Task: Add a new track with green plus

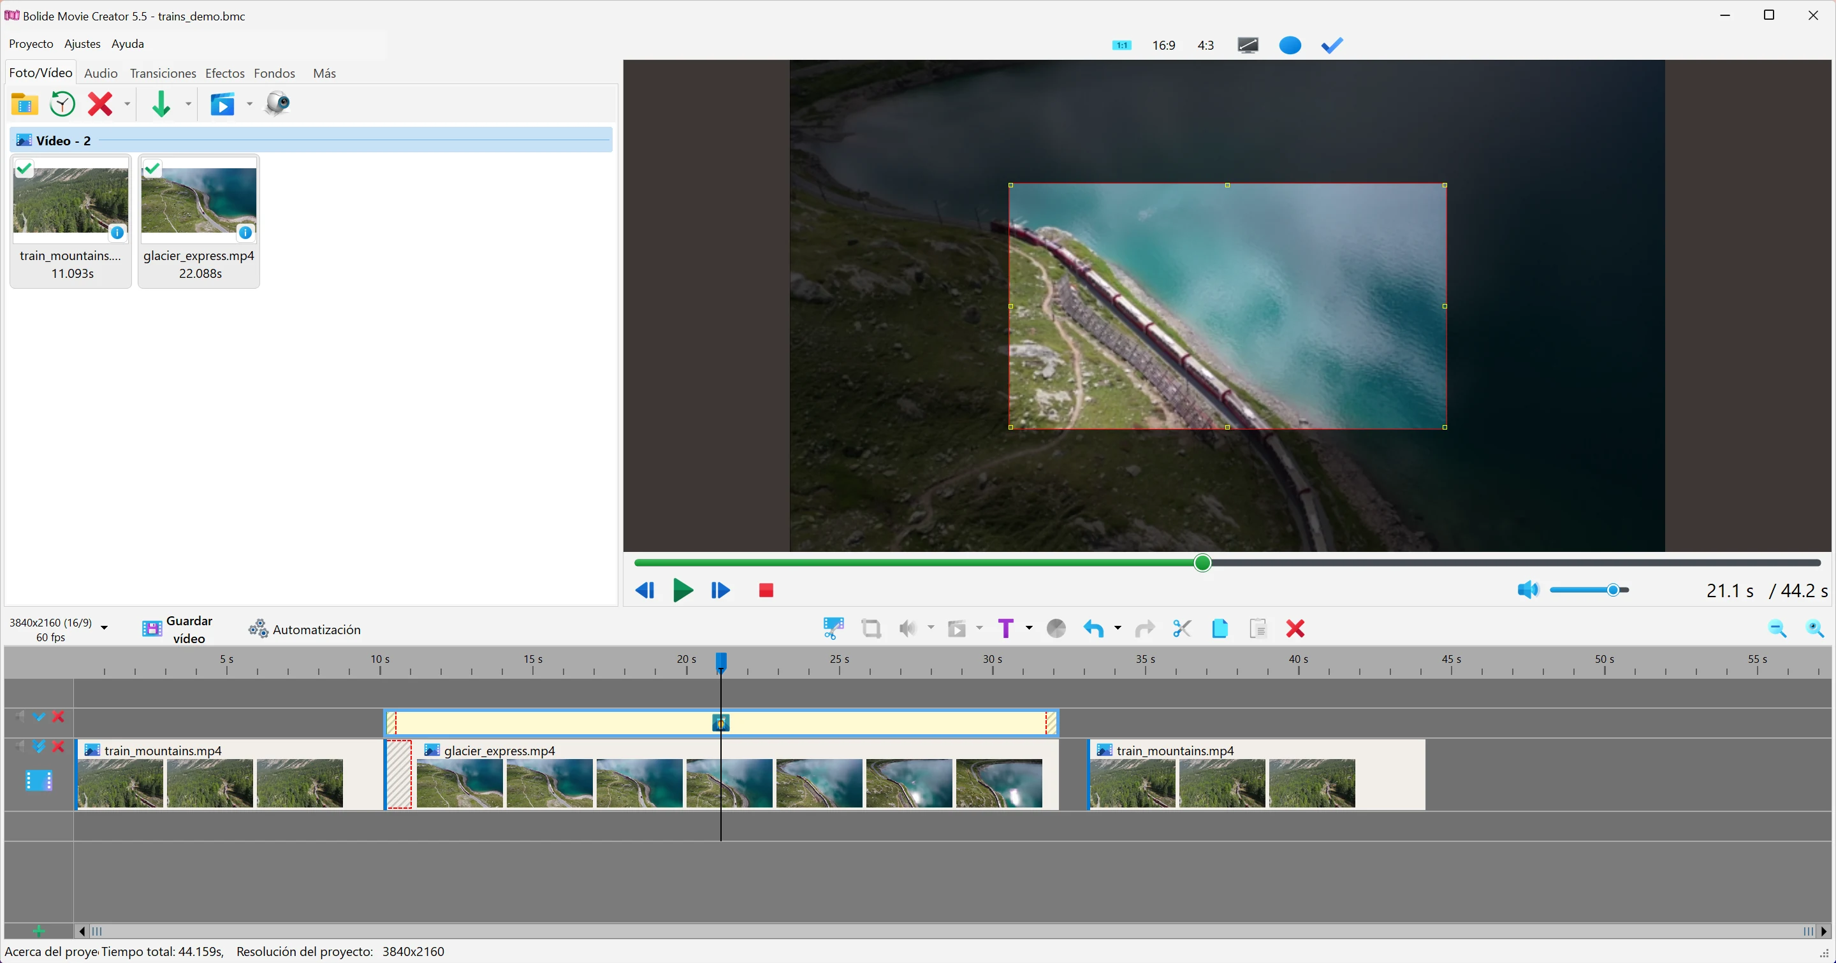Action: (x=38, y=931)
